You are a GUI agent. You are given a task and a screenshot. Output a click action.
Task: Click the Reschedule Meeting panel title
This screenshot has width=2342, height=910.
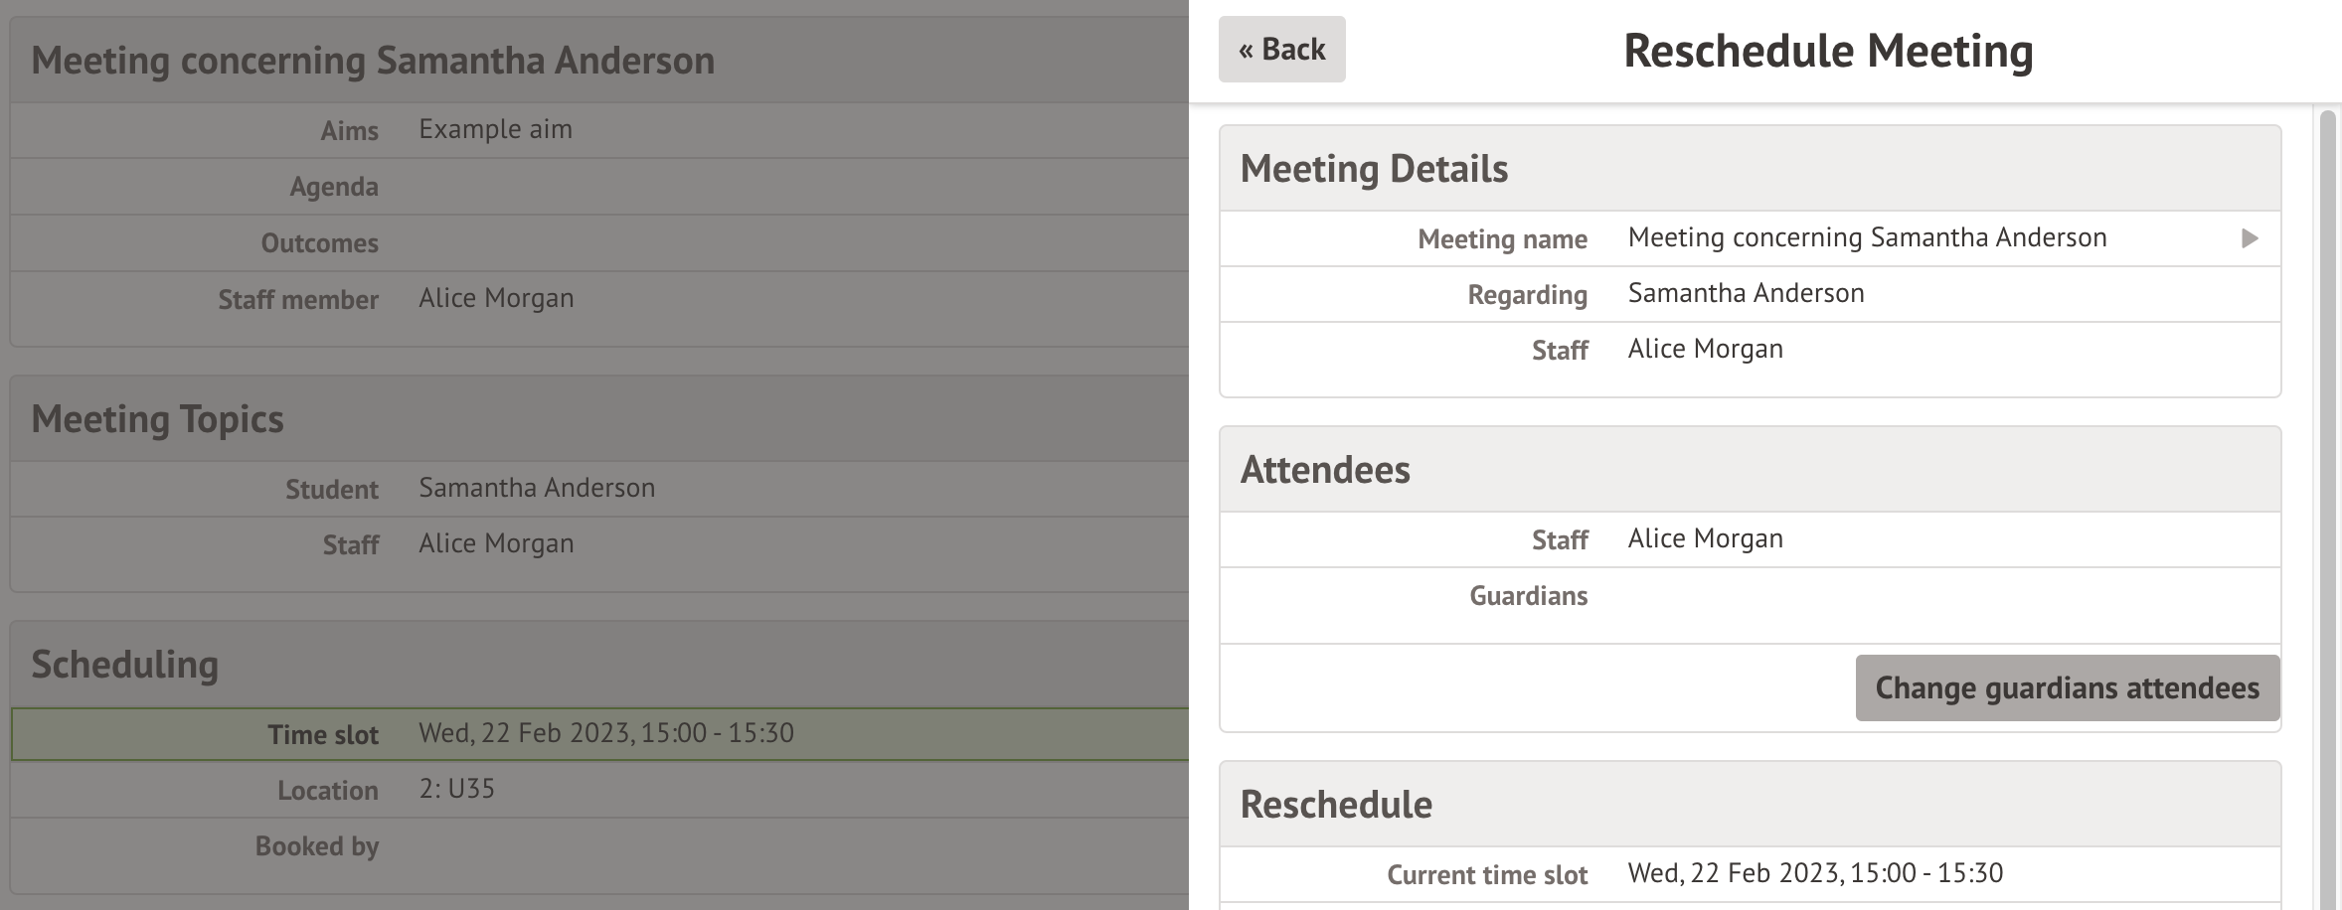1828,51
